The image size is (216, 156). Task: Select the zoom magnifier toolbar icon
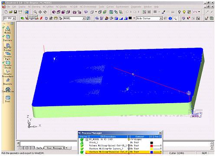(x=35, y=12)
